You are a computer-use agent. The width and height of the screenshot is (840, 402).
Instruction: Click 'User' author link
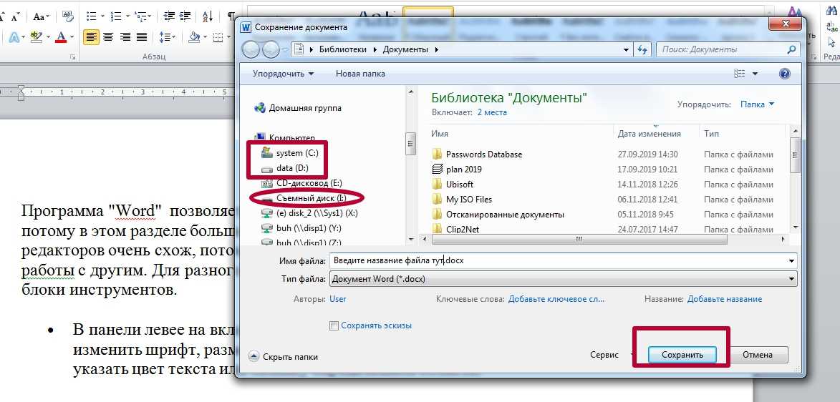pos(337,299)
